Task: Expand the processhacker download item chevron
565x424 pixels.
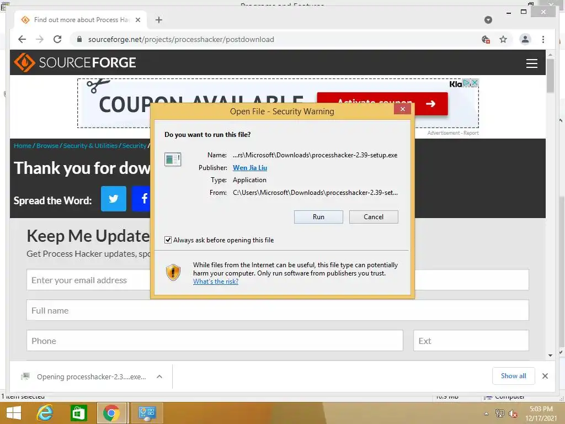Action: point(159,377)
